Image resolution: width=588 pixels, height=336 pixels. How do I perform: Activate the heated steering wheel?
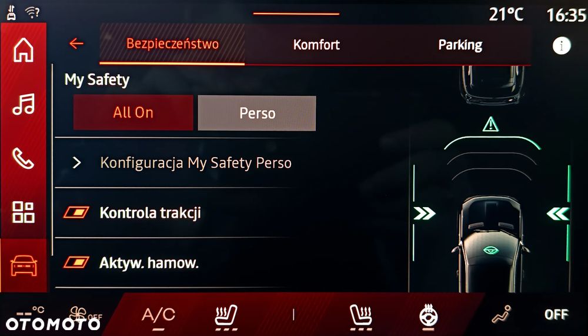point(428,315)
